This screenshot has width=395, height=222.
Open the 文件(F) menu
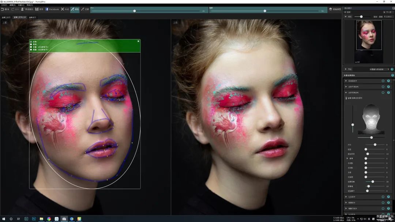(x=4, y=5)
